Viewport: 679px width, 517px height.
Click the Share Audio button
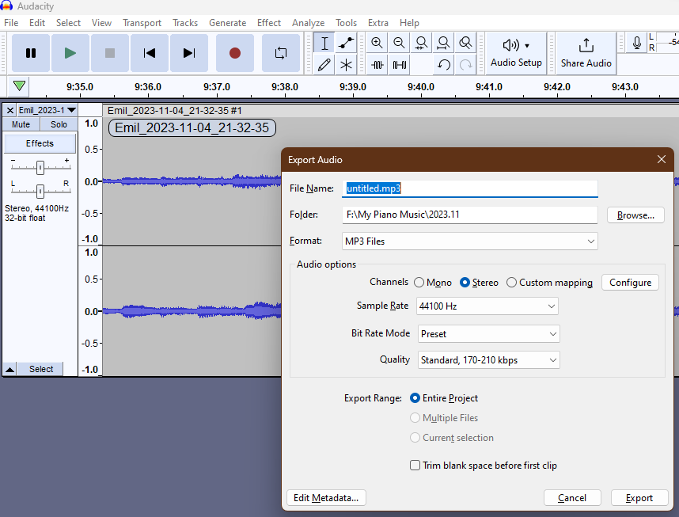(x=586, y=53)
